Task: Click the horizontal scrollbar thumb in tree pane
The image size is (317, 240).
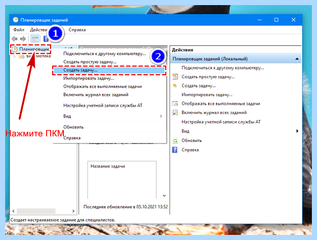Action: coord(36,211)
